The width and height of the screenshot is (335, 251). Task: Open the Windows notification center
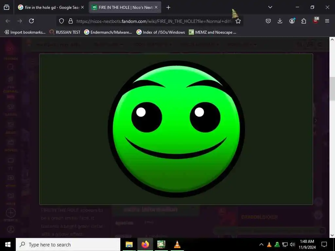324,244
